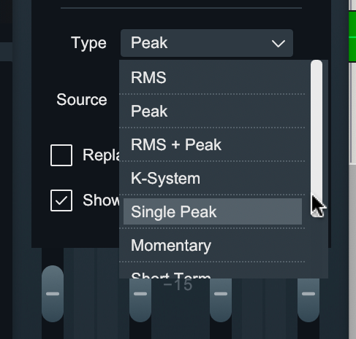The width and height of the screenshot is (356, 339).
Task: Pick K-System from the dropdown list
Action: [x=213, y=178]
